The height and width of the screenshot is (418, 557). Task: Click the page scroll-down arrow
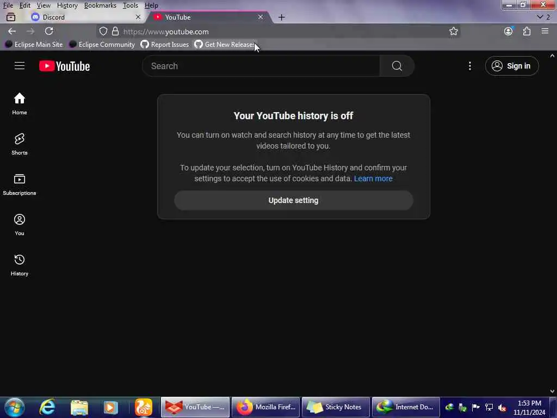552,391
